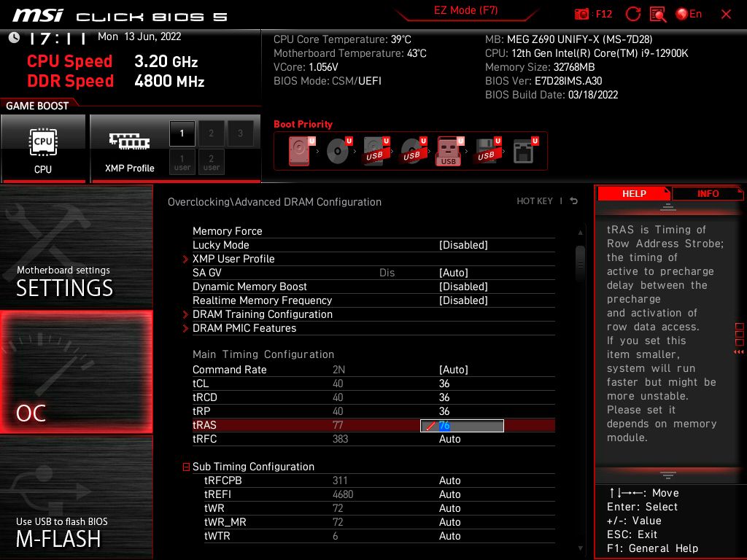Select the CPU icon under Game Boost
This screenshot has height=560, width=747.
(x=44, y=142)
